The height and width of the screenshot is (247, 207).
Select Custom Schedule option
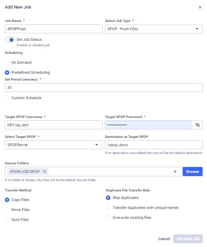(7, 98)
